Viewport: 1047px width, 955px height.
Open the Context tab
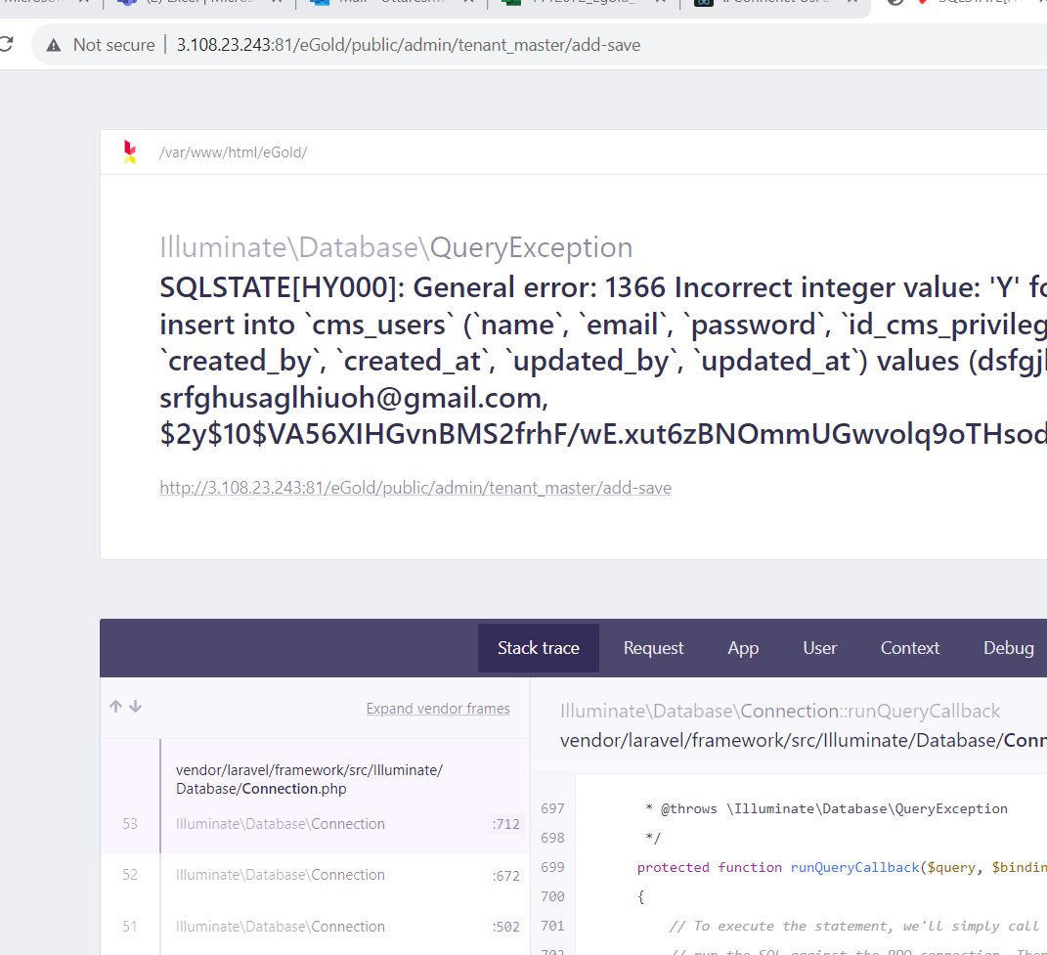(x=909, y=648)
